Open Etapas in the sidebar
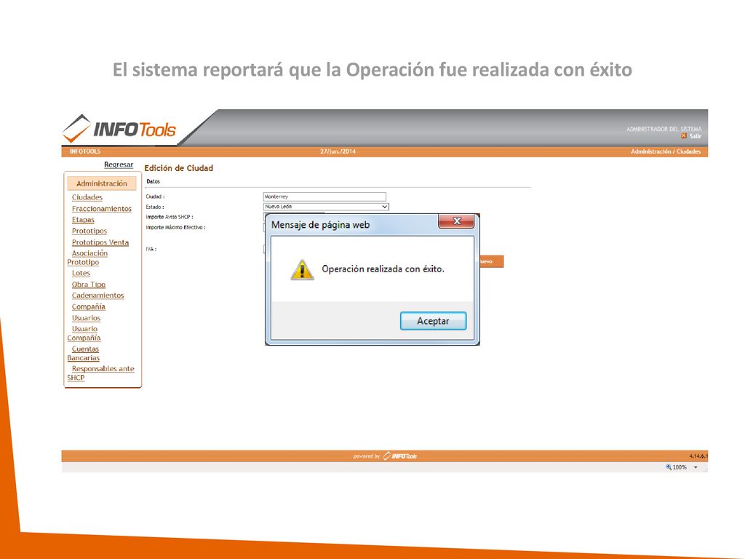Screen dimensions: 745x559 83,220
